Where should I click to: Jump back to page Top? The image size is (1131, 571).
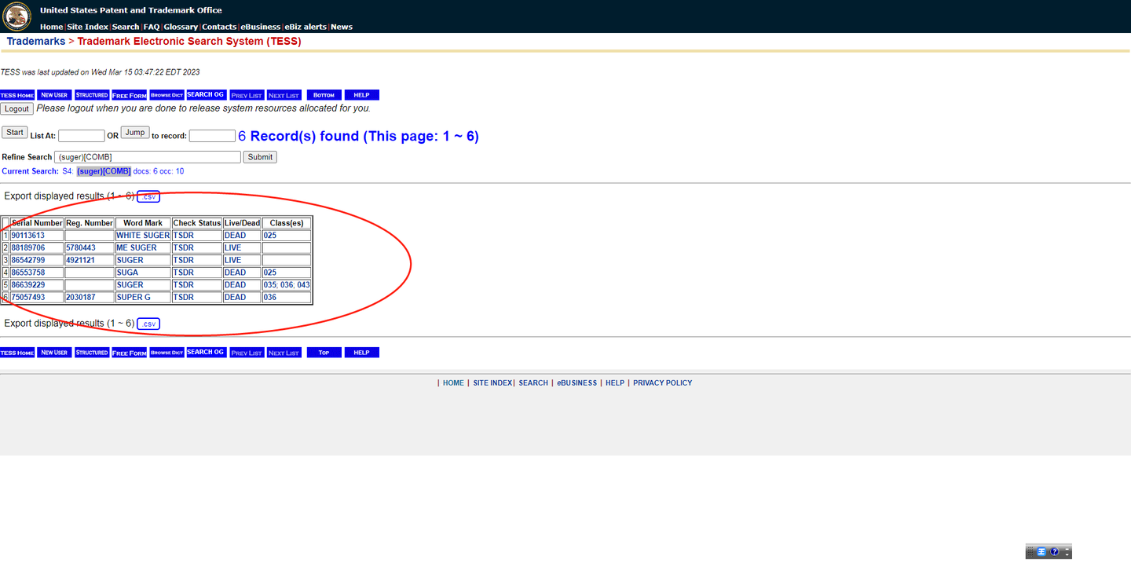tap(324, 353)
